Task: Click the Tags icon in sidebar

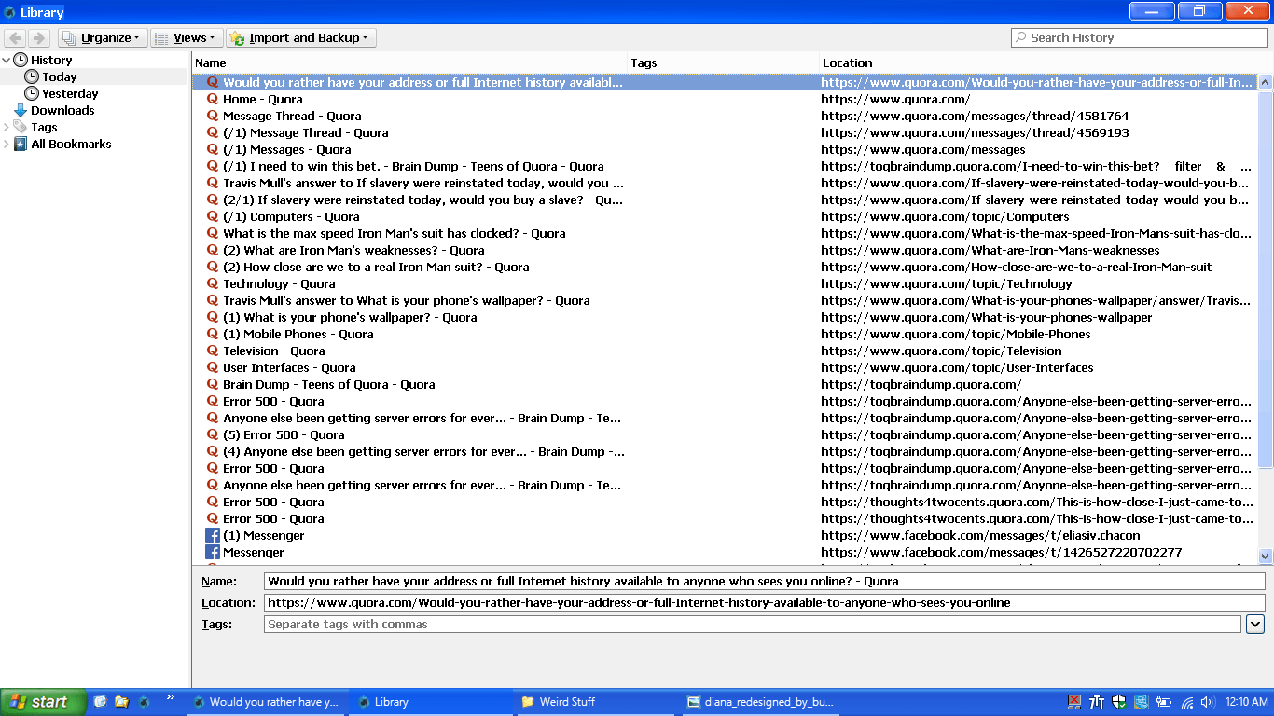Action: click(21, 127)
